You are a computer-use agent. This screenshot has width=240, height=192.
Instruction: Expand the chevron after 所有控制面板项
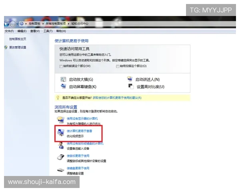(68, 24)
